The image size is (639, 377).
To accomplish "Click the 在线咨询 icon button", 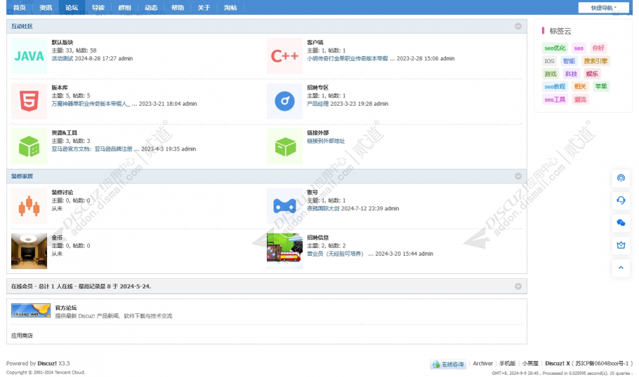I will click(448, 364).
